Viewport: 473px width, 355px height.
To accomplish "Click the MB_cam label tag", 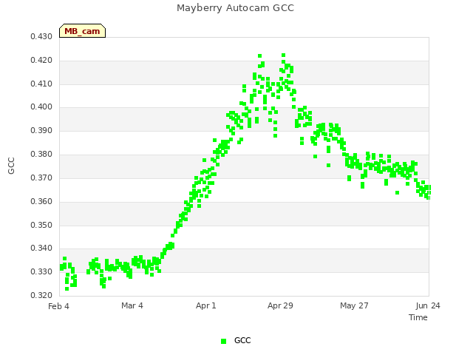I will coord(82,31).
